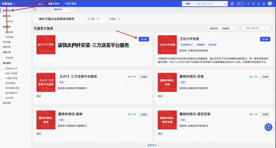The width and height of the screenshot is (276, 148).
Task: Switch to the 首页 page tab
Action: 35,10
